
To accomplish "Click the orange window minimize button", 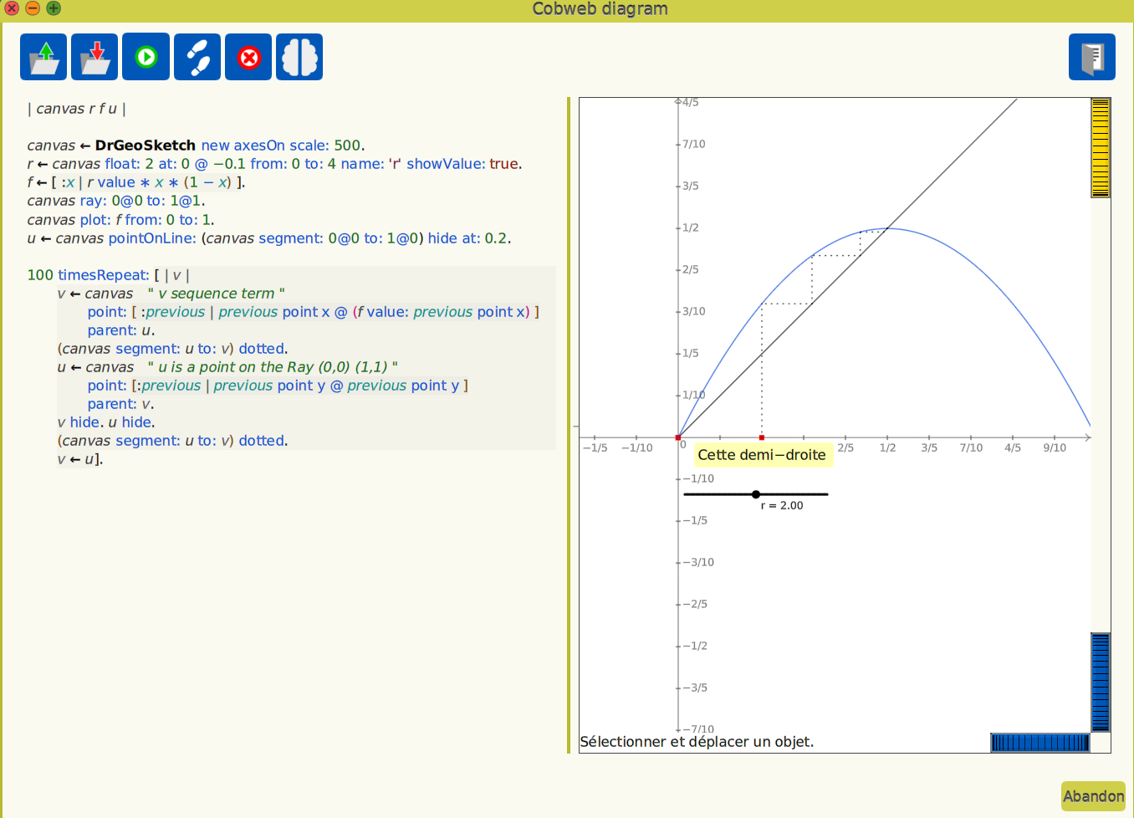I will [33, 8].
